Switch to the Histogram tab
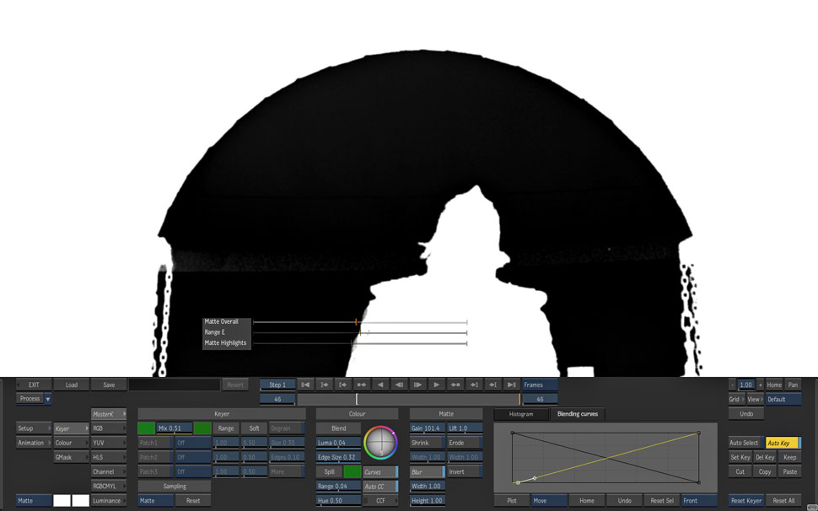Image resolution: width=818 pixels, height=511 pixels. 521,414
